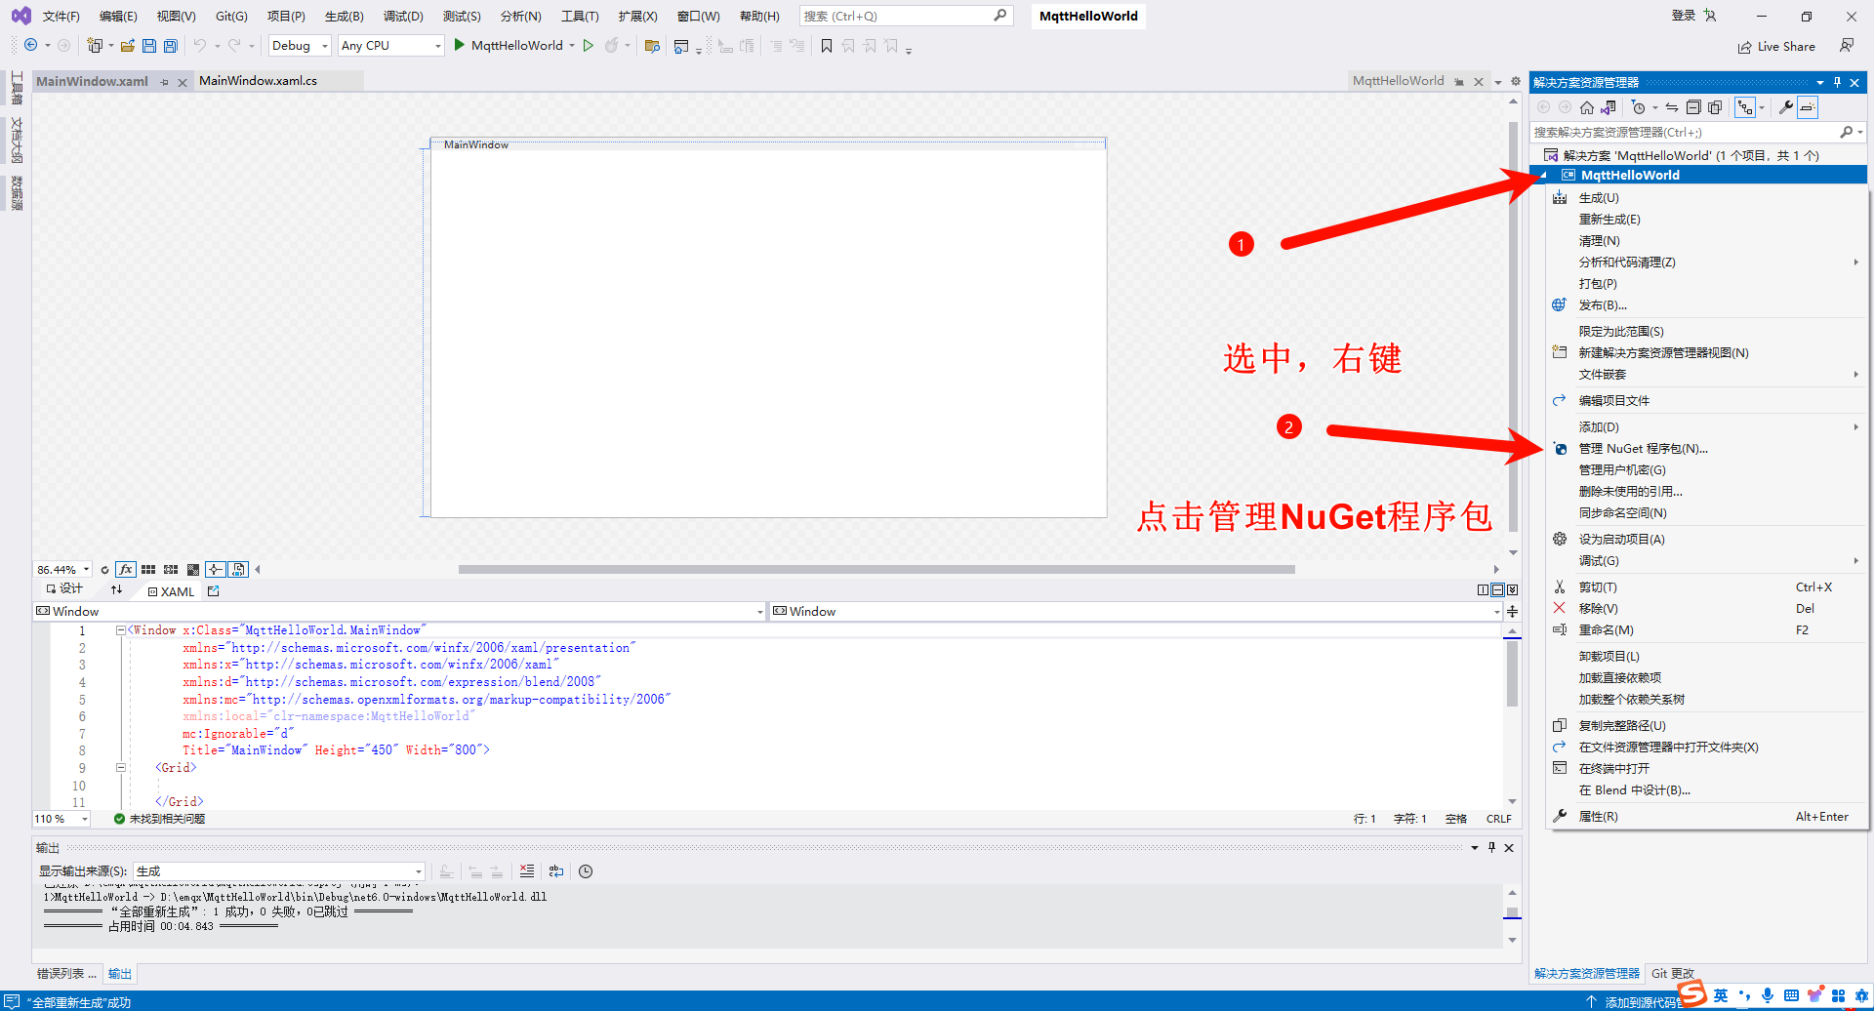Screen dimensions: 1874x1011
Task: Click the Open File folder icon
Action: point(128,45)
